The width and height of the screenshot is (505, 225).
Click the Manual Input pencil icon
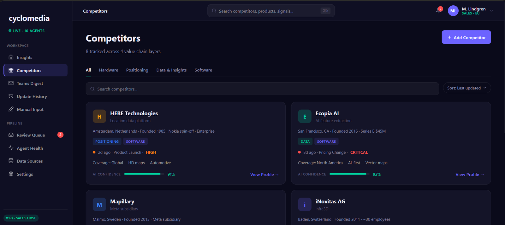tap(11, 109)
